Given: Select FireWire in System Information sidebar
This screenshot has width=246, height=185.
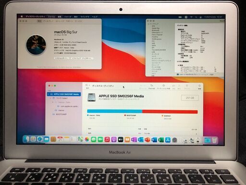Looking at the screenshot, I should tap(155, 37).
